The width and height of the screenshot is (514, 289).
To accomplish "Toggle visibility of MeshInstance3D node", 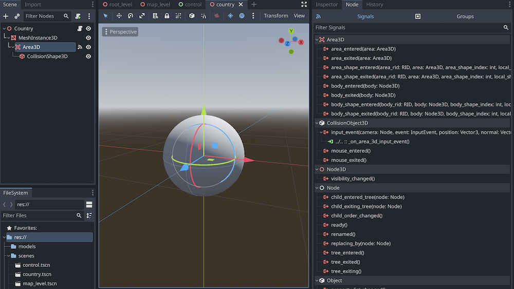I will (88, 38).
